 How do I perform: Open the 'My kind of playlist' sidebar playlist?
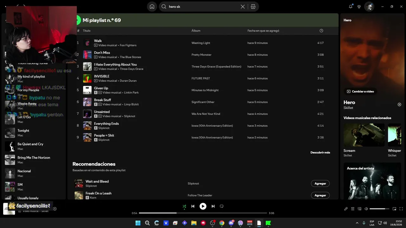35,79
